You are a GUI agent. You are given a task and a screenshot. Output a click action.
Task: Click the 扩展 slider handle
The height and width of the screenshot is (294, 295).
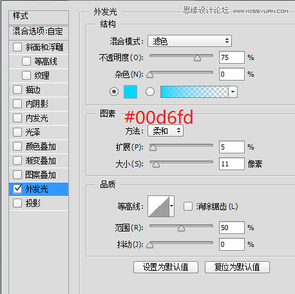153,148
